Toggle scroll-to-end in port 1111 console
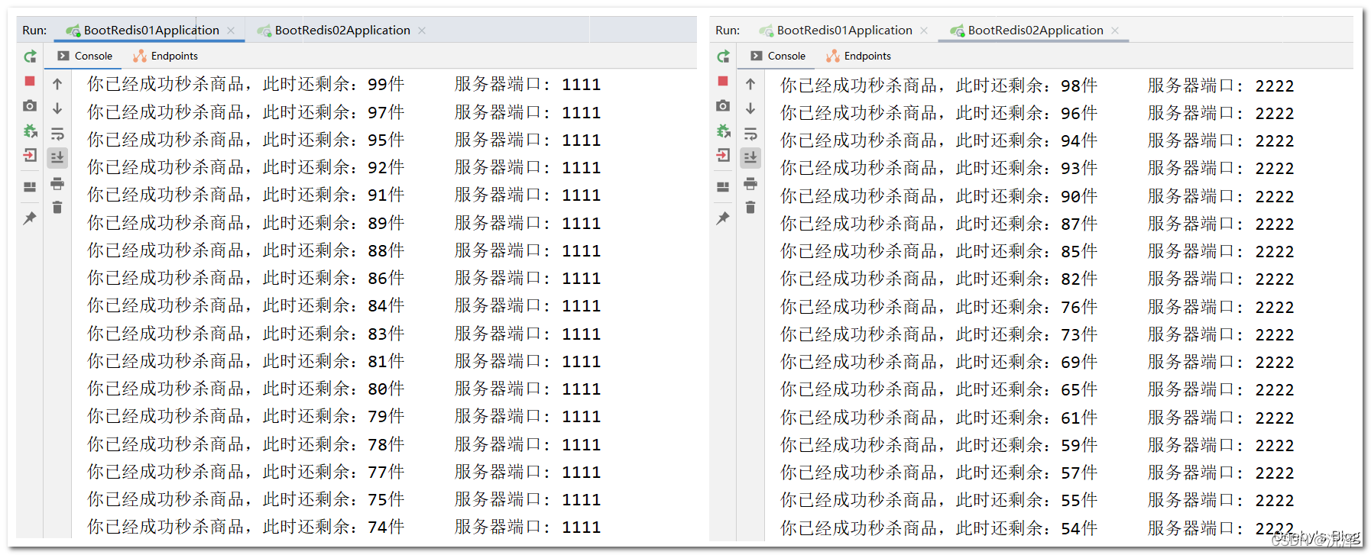This screenshot has height=555, width=1371. 57,158
